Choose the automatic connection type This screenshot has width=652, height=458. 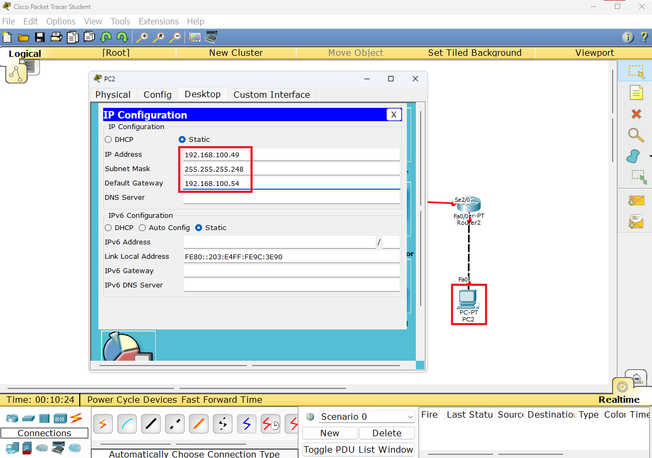[103, 424]
